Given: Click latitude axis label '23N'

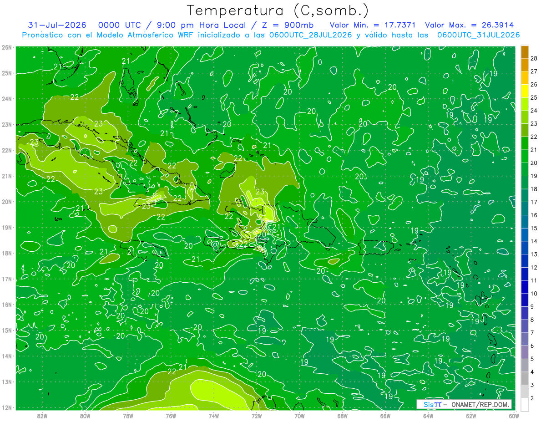Looking at the screenshot, I should (7, 125).
